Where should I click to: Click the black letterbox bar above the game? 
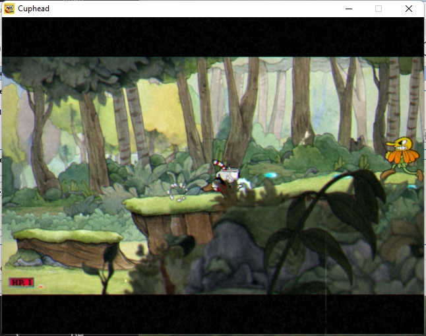click(x=212, y=37)
